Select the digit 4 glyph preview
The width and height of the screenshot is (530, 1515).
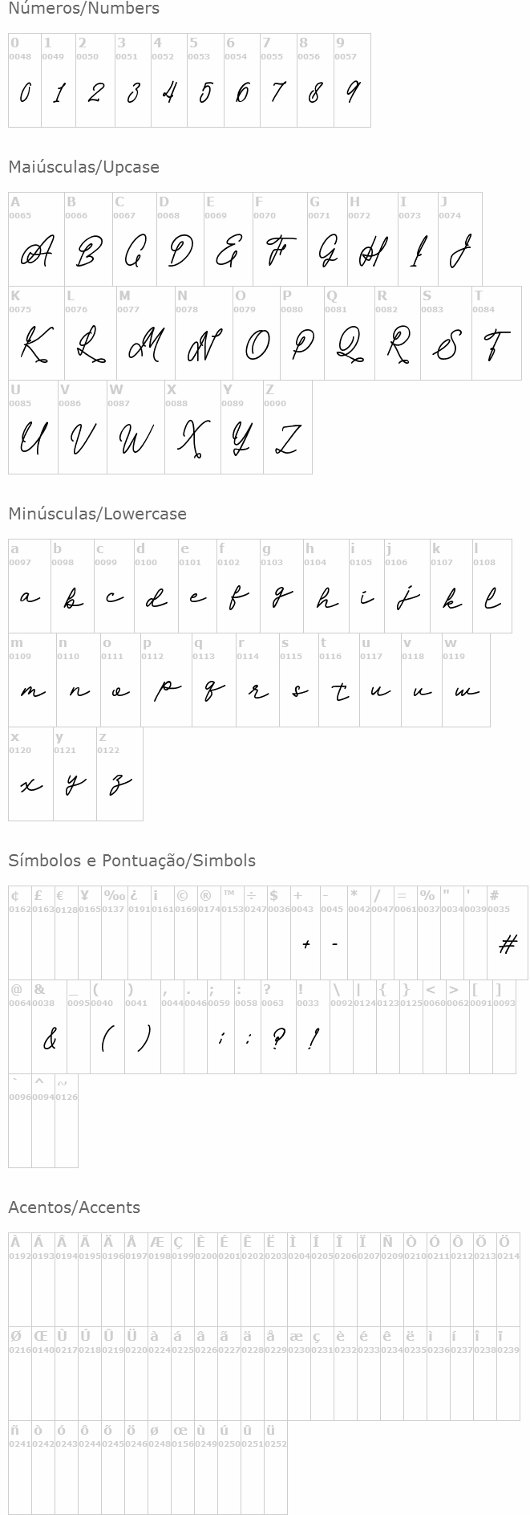pos(169,93)
